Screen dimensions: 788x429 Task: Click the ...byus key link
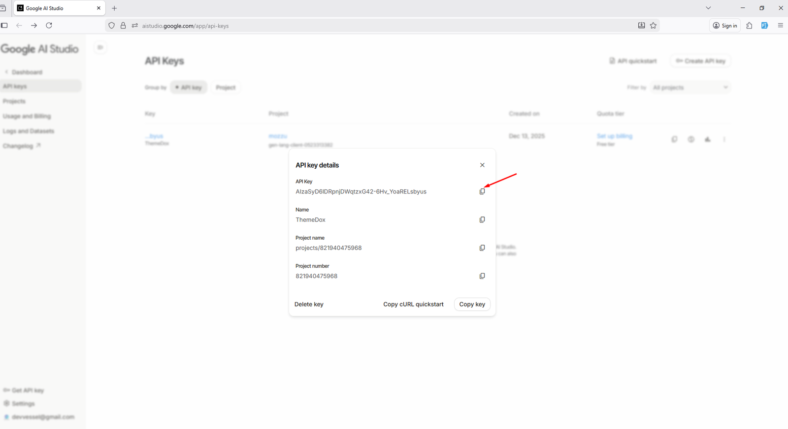point(154,136)
